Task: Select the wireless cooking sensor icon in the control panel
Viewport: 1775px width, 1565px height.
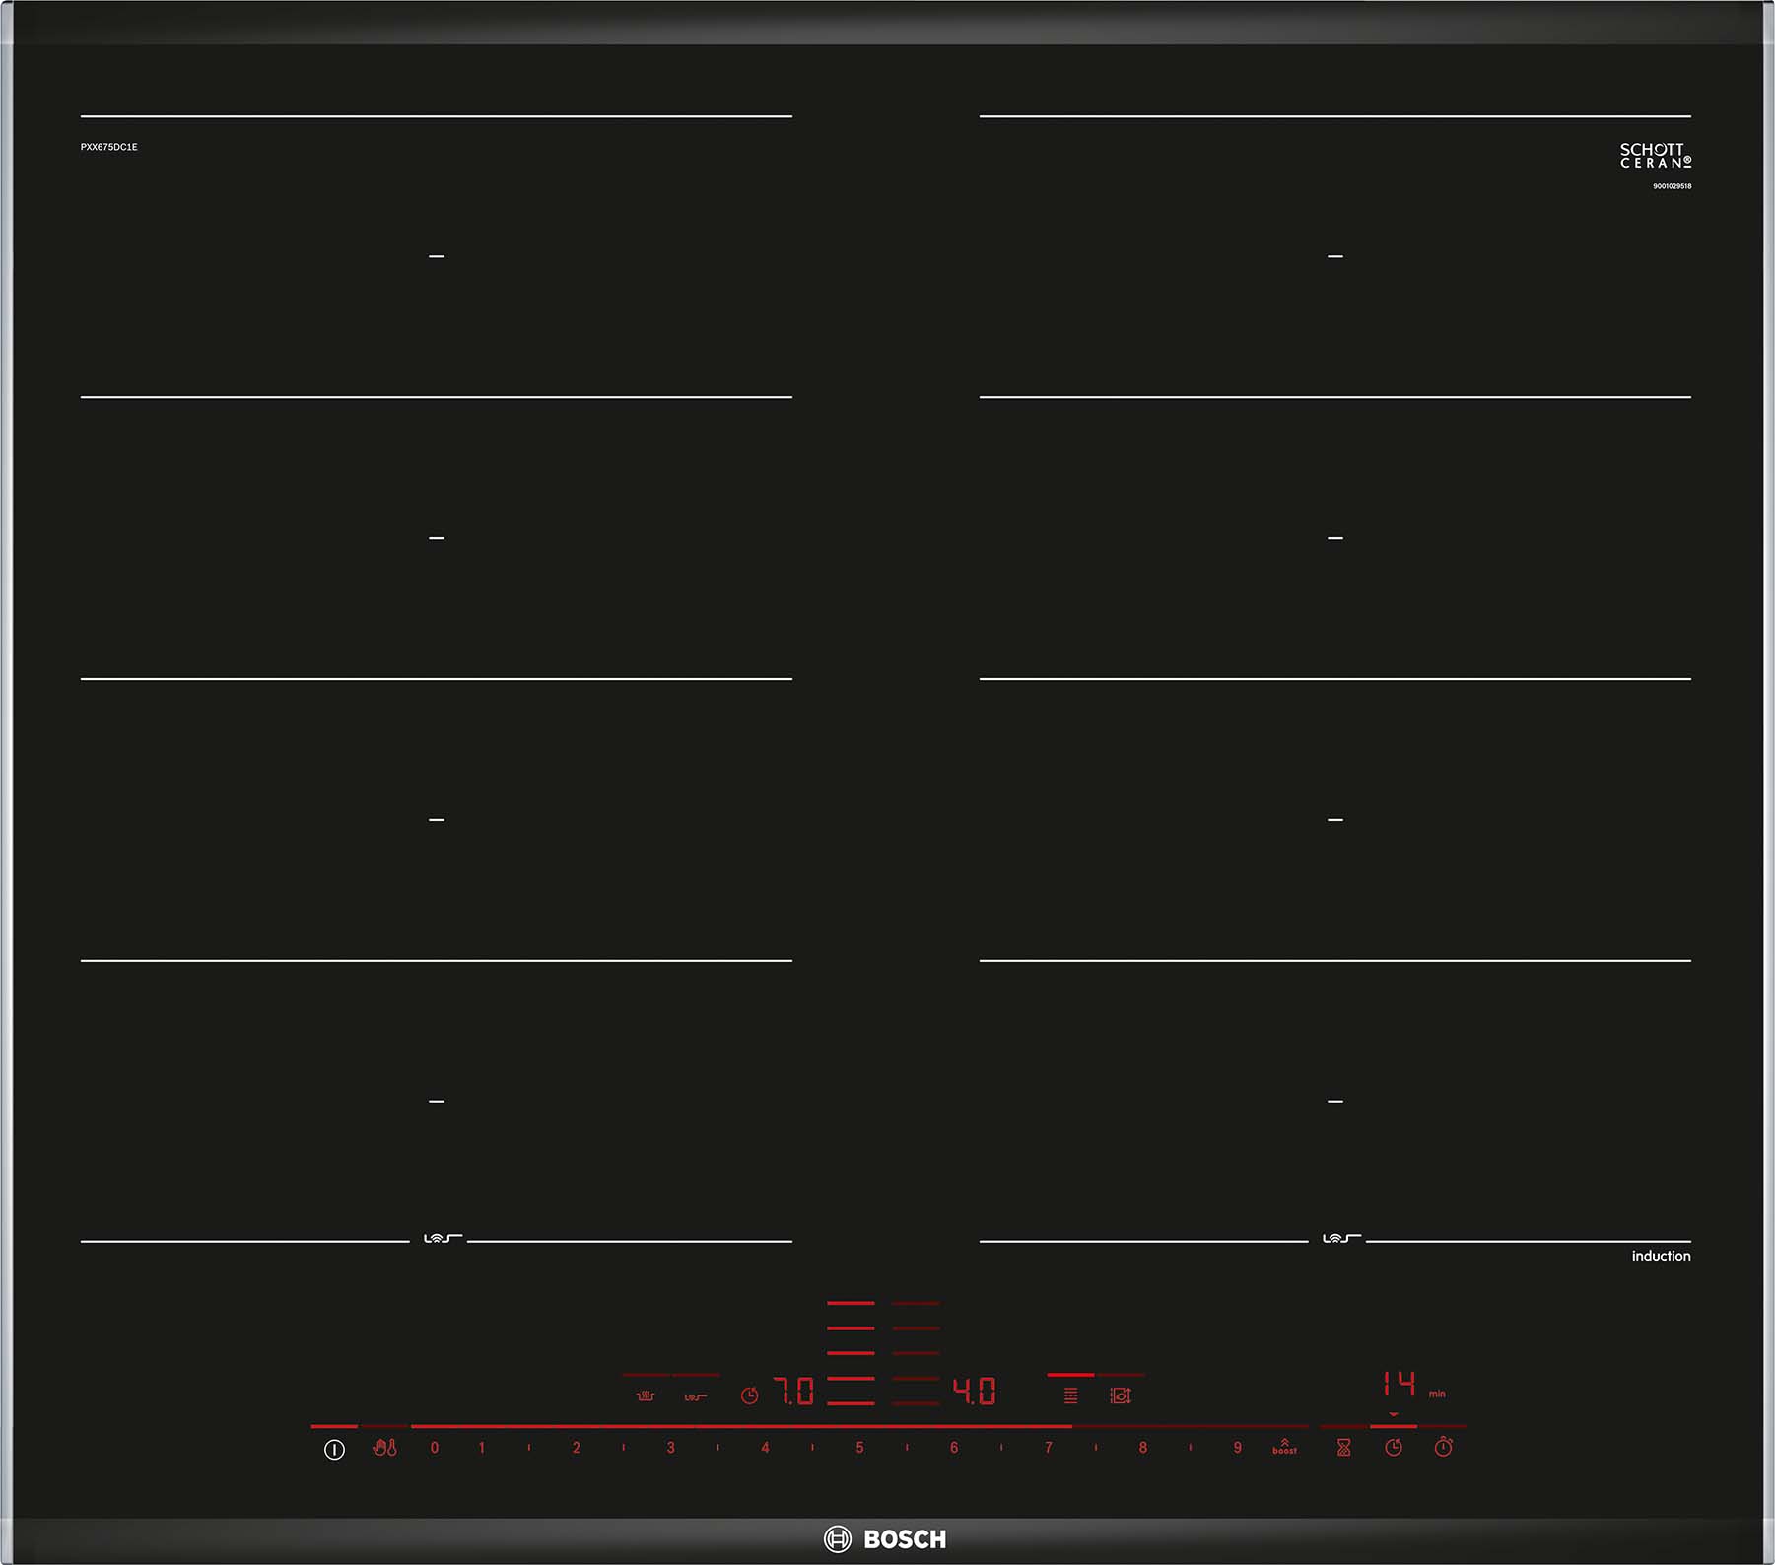Action: (696, 1396)
